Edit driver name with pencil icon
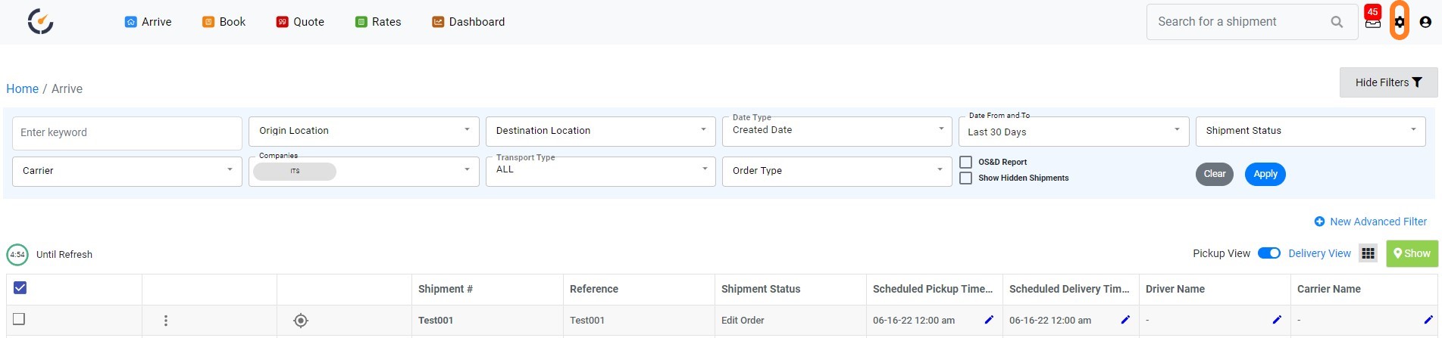This screenshot has height=338, width=1442. pos(1277,320)
